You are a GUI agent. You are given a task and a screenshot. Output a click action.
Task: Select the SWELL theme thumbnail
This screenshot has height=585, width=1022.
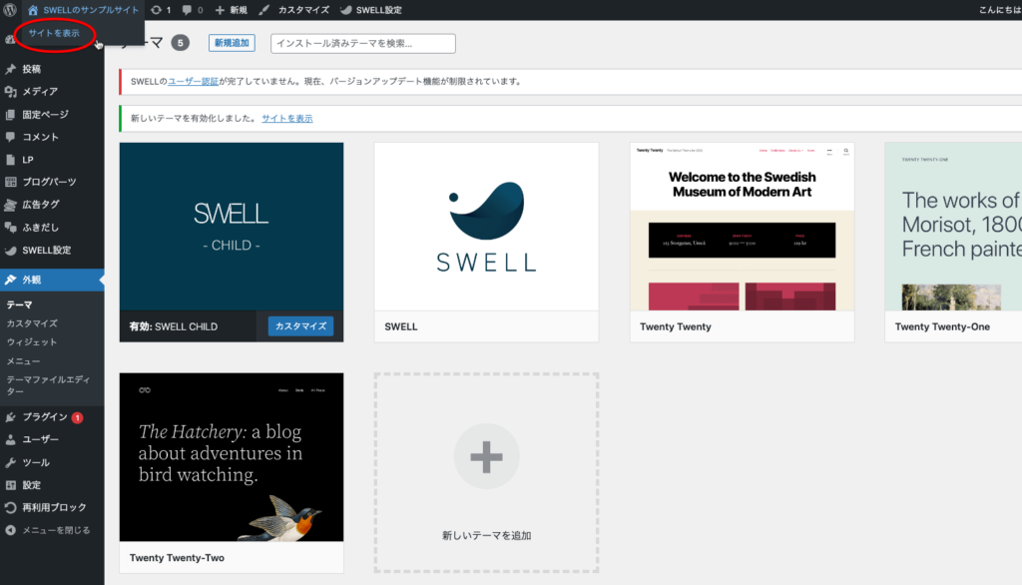[486, 227]
